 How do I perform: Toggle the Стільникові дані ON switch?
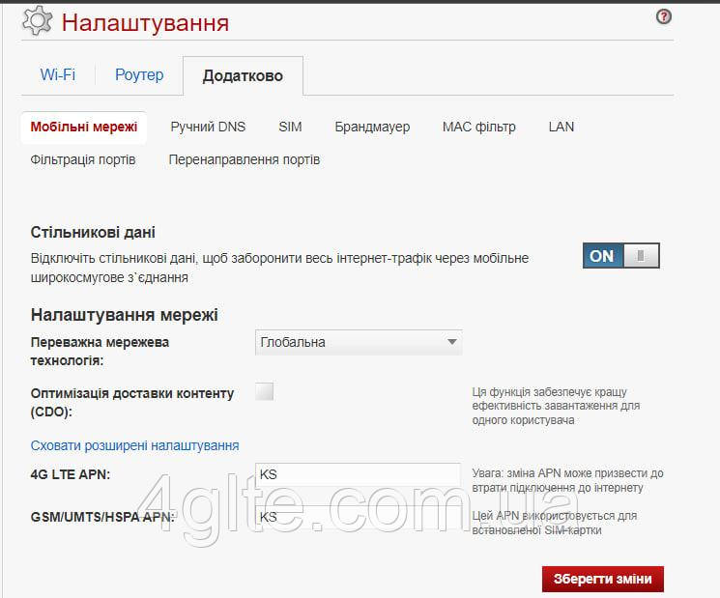pyautogui.click(x=620, y=256)
